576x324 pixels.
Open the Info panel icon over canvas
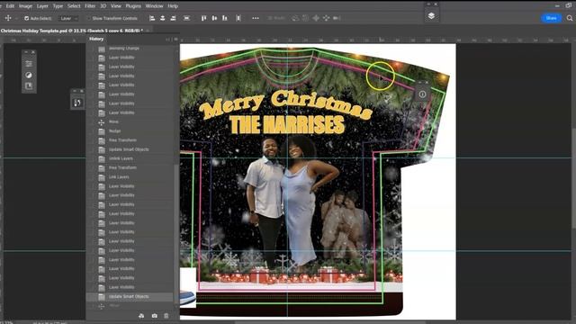[x=422, y=94]
